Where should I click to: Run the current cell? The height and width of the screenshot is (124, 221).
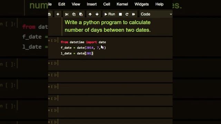click(x=110, y=14)
